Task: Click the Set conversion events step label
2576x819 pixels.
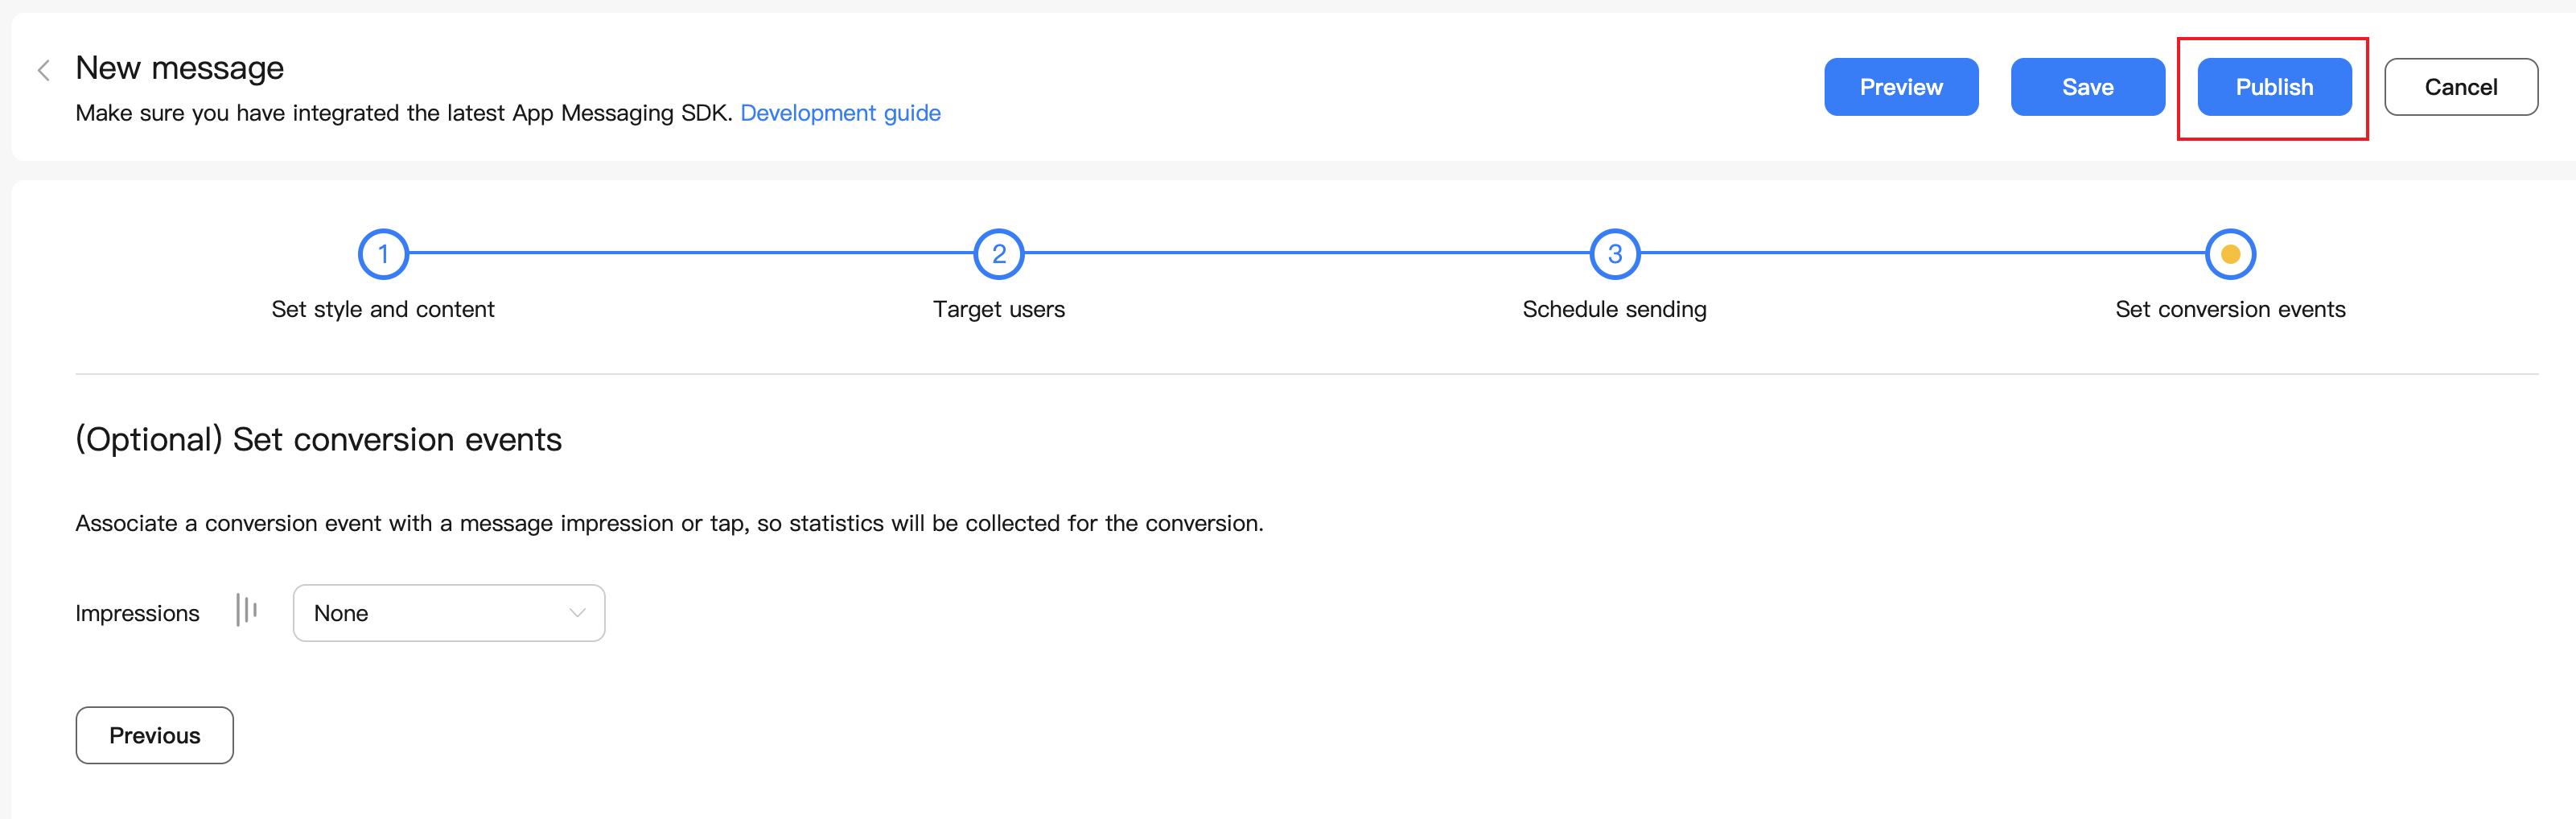Action: coord(2230,309)
